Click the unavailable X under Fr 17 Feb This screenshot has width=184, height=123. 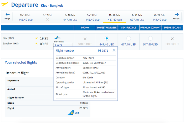click(x=47, y=19)
